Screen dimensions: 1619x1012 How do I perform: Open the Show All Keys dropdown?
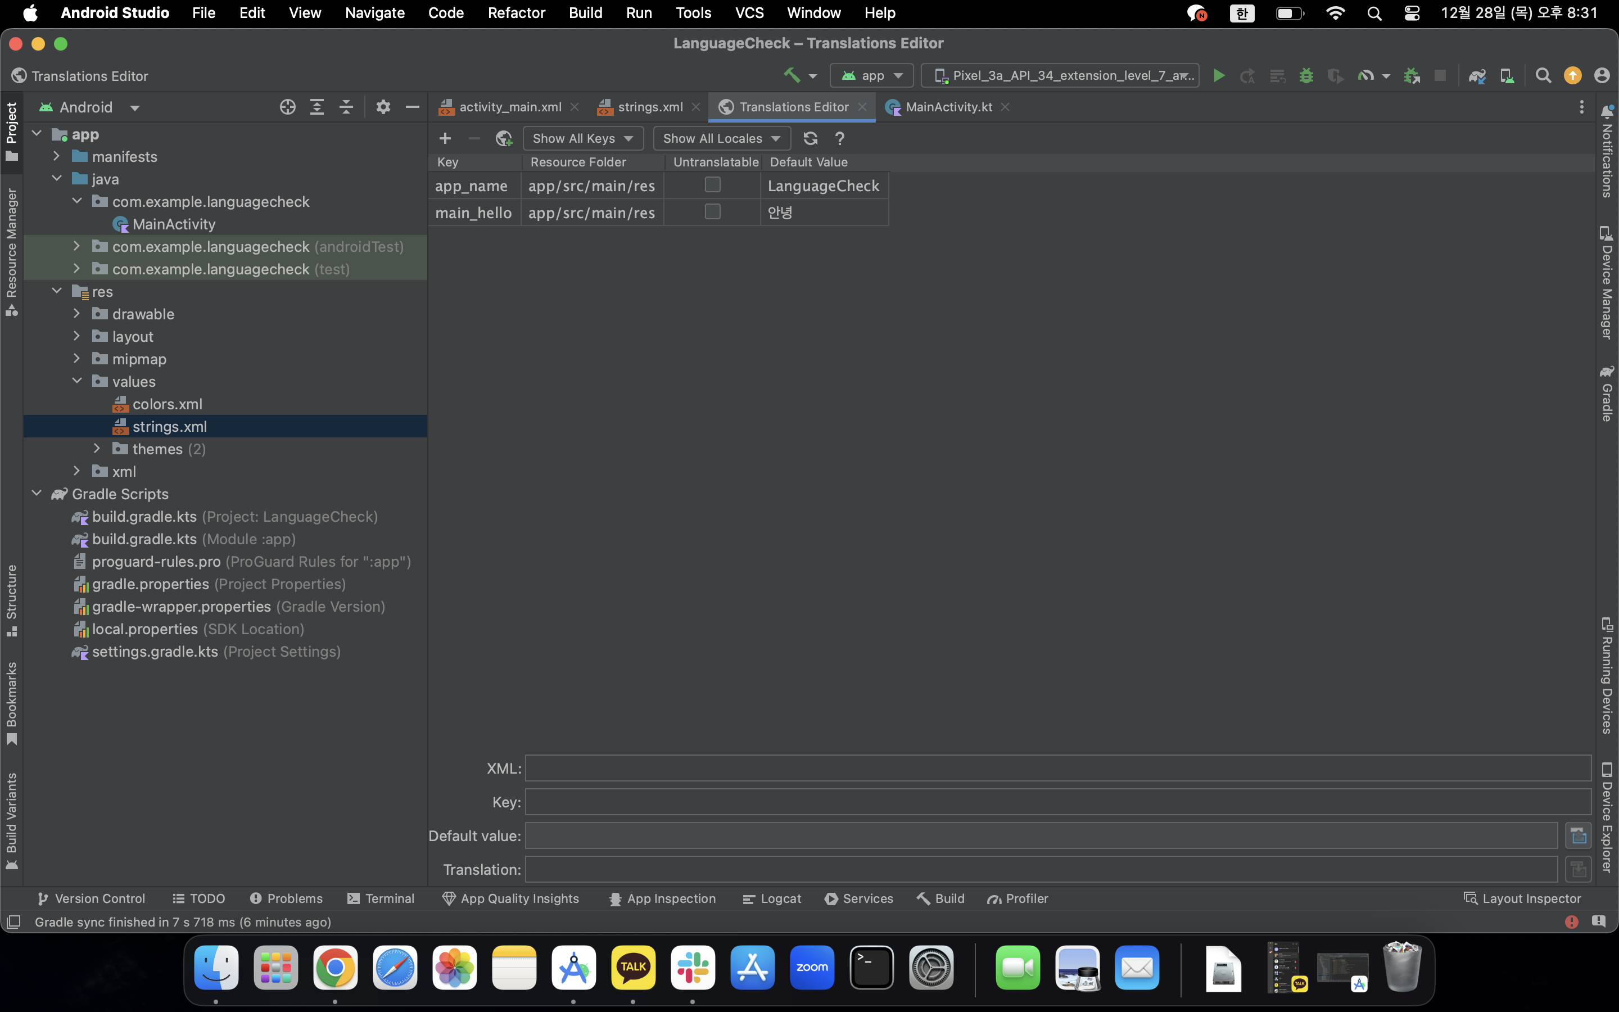tap(583, 138)
